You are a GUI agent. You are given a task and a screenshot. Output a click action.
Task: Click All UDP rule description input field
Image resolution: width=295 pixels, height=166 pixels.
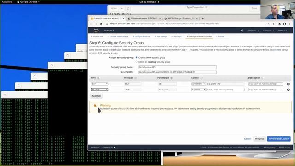tap(265, 89)
